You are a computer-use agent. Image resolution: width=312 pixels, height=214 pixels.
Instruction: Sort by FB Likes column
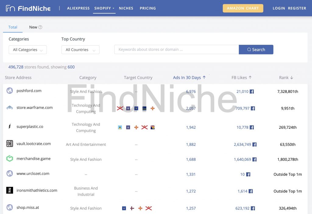242,78
